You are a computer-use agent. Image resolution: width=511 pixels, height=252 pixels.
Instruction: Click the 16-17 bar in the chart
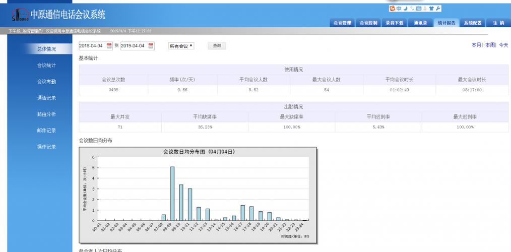[x=243, y=213]
